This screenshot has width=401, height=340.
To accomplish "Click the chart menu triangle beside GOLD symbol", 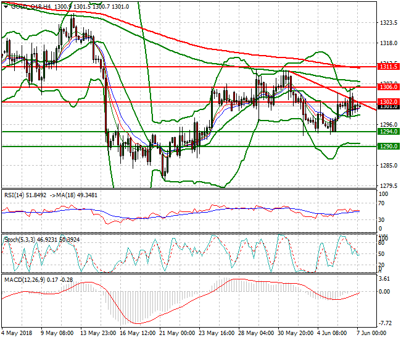I will coord(6,7).
